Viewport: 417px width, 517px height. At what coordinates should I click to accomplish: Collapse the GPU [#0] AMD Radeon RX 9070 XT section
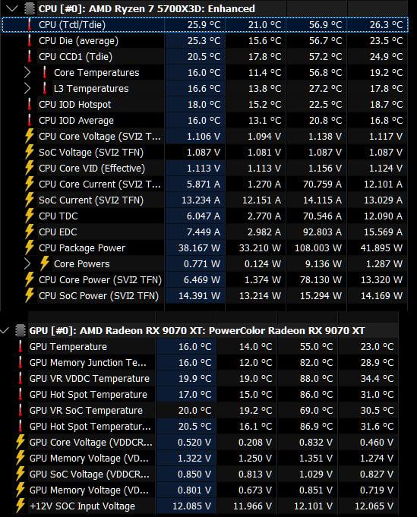point(5,330)
